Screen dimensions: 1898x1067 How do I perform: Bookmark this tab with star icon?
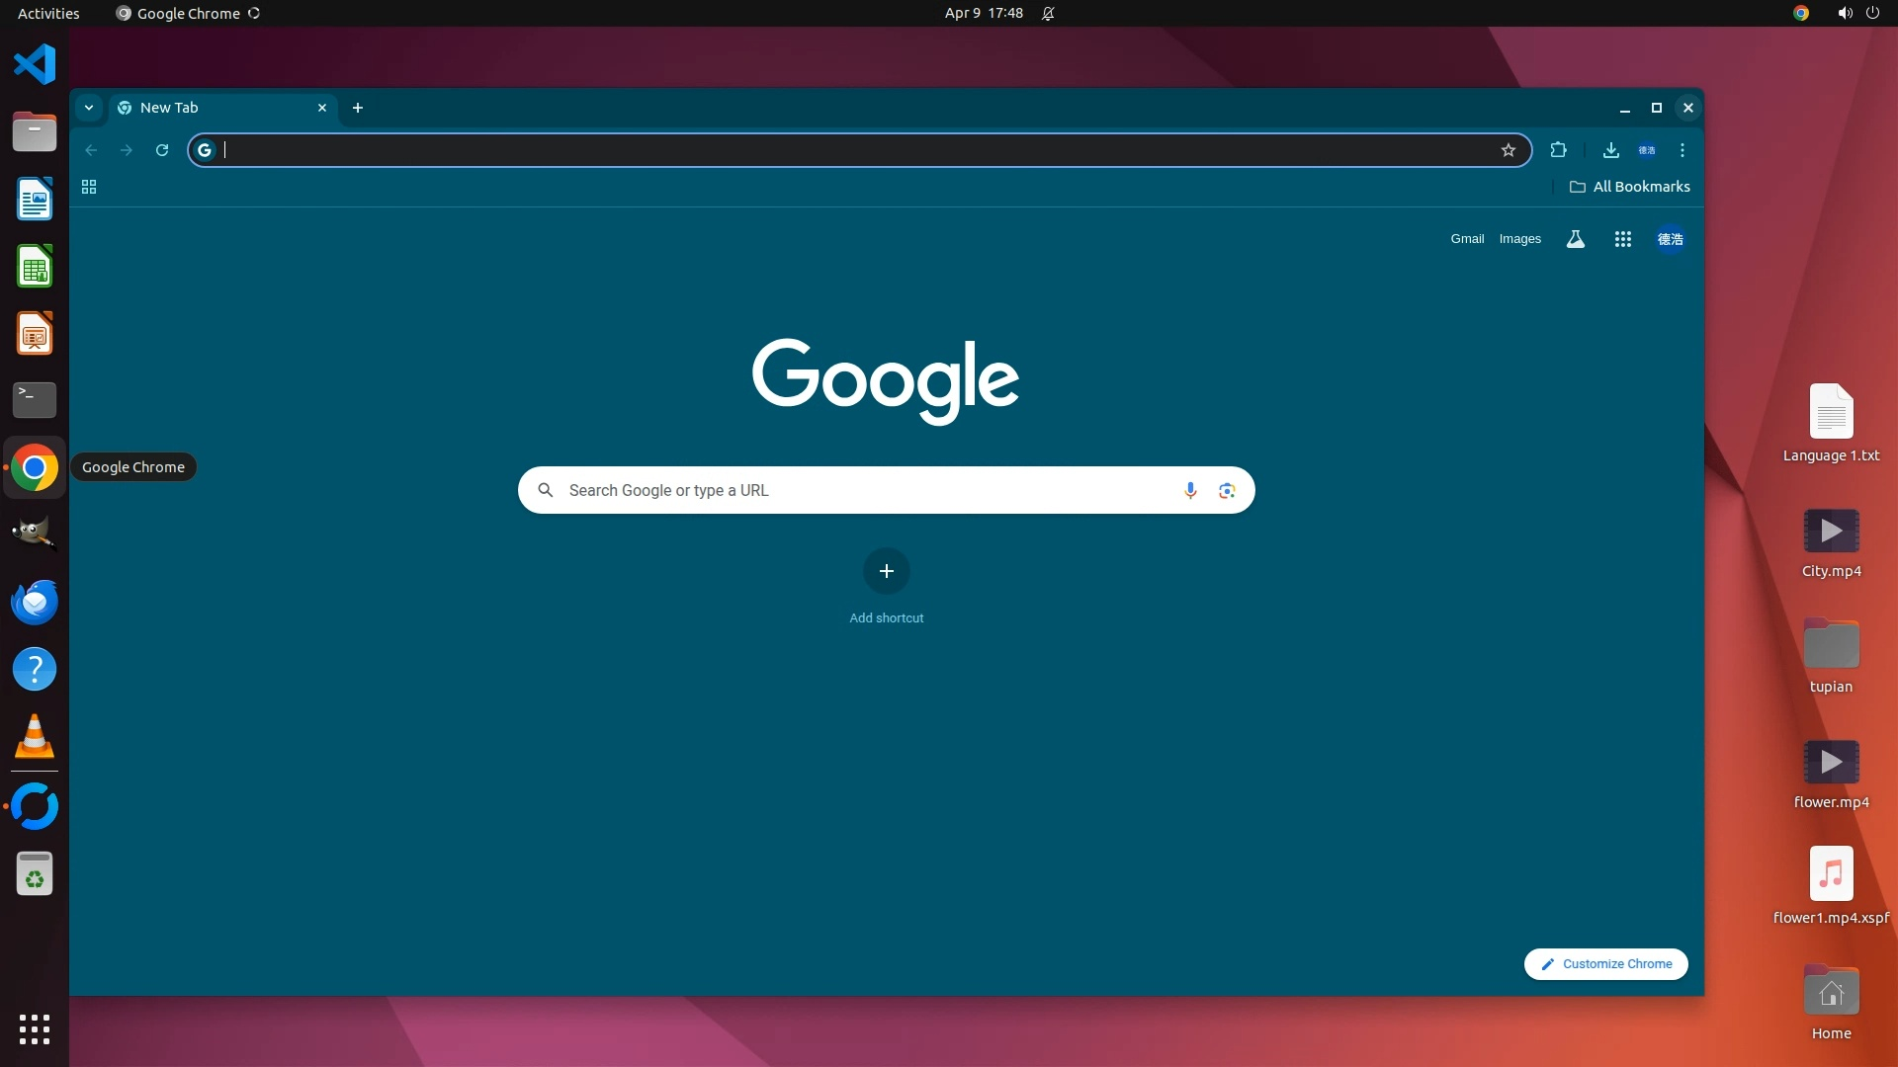(1508, 150)
